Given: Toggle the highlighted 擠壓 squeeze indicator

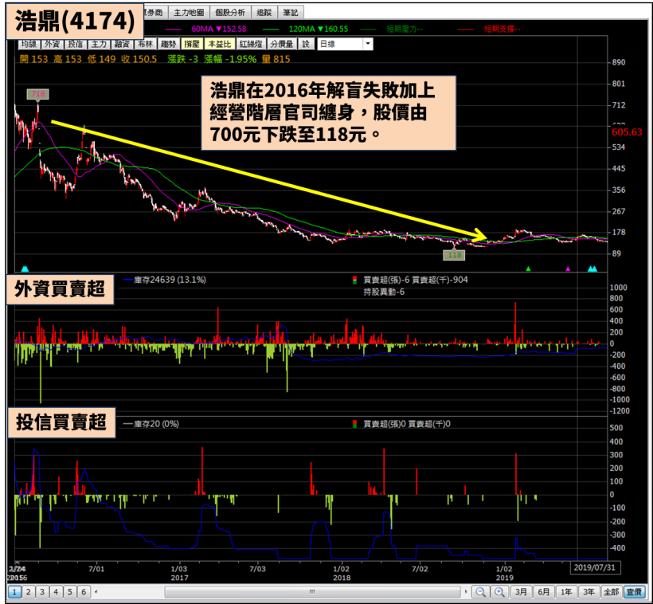Looking at the screenshot, I should click(x=192, y=44).
